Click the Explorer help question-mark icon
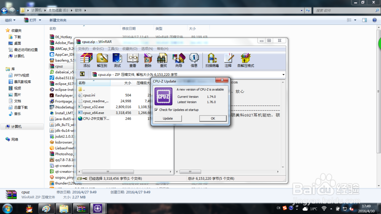 [x=375, y=20]
